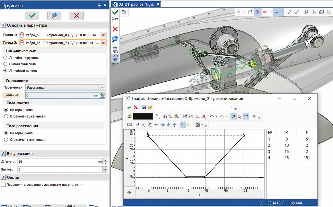The width and height of the screenshot is (333, 207).
Task: Enable Продолжить создание с заданными параметрами checkbox
Action: point(3,185)
